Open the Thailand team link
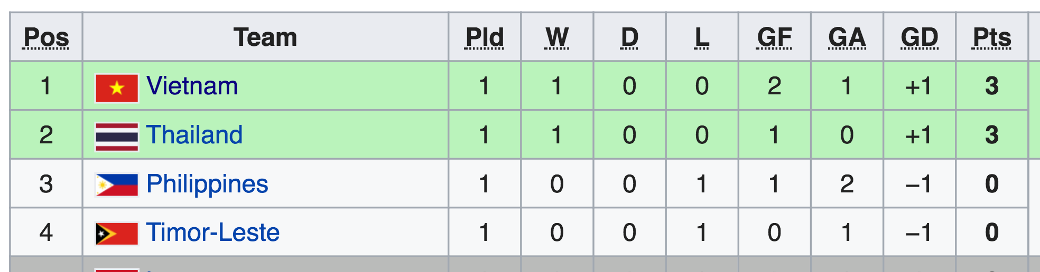The image size is (1040, 272). (194, 135)
